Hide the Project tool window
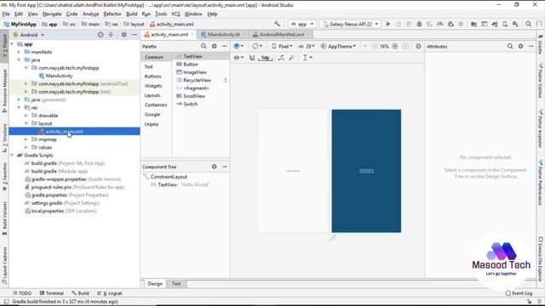545x306 pixels. (x=135, y=35)
